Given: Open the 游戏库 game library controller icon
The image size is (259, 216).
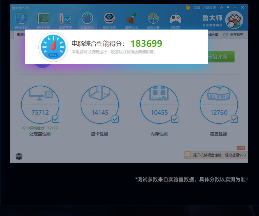Looking at the screenshot, I should (x=175, y=21).
